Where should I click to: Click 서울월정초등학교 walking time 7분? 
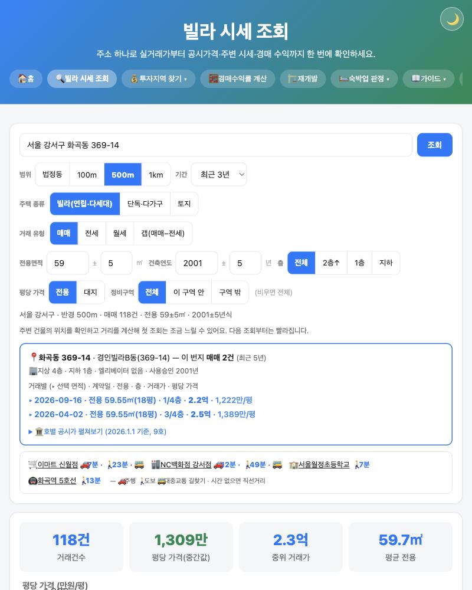tap(364, 465)
